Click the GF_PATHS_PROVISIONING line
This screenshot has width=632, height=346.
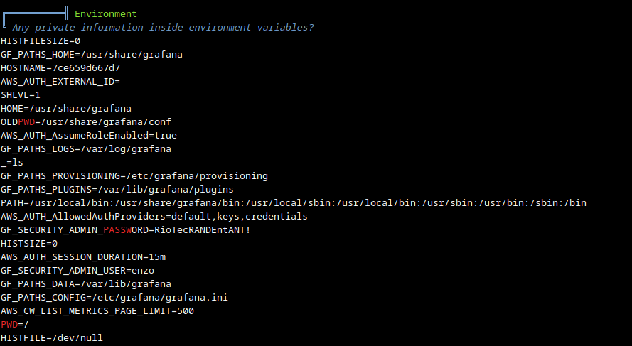coord(134,175)
